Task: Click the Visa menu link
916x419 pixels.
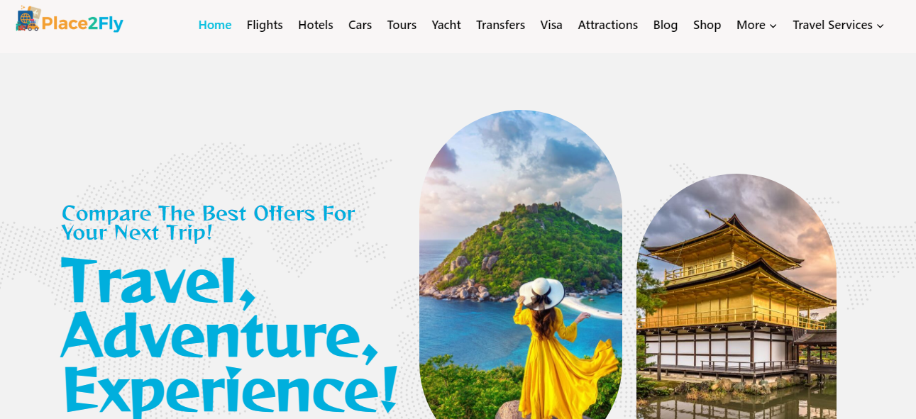Action: point(551,25)
